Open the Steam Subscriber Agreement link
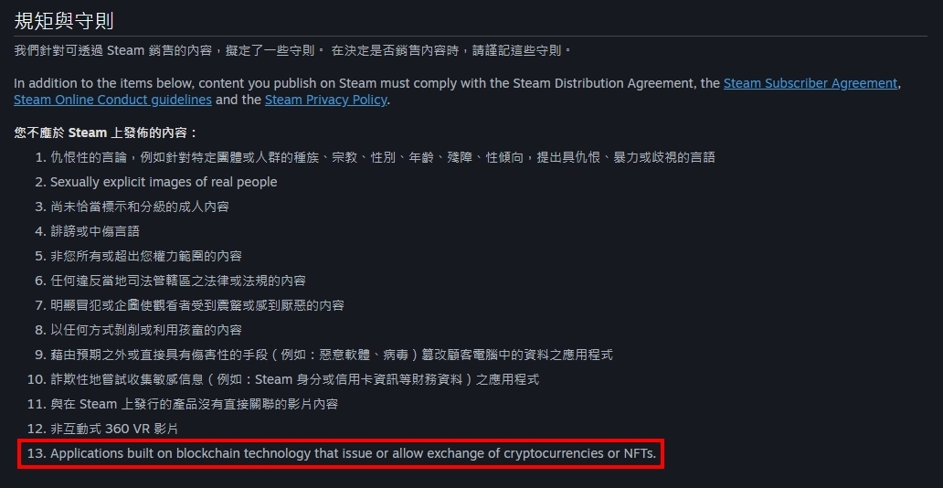The width and height of the screenshot is (943, 488). [810, 83]
